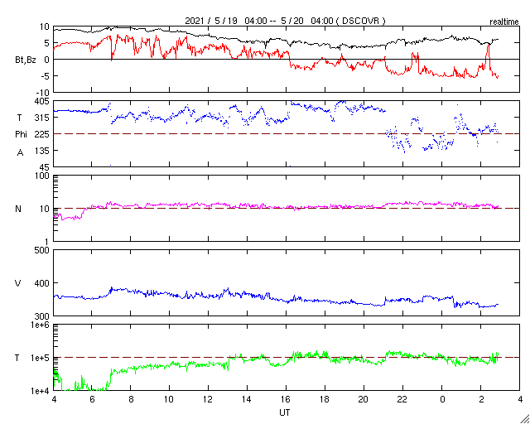Click the '1e+5' temperature tick label
The height and width of the screenshot is (424, 530).
40,358
